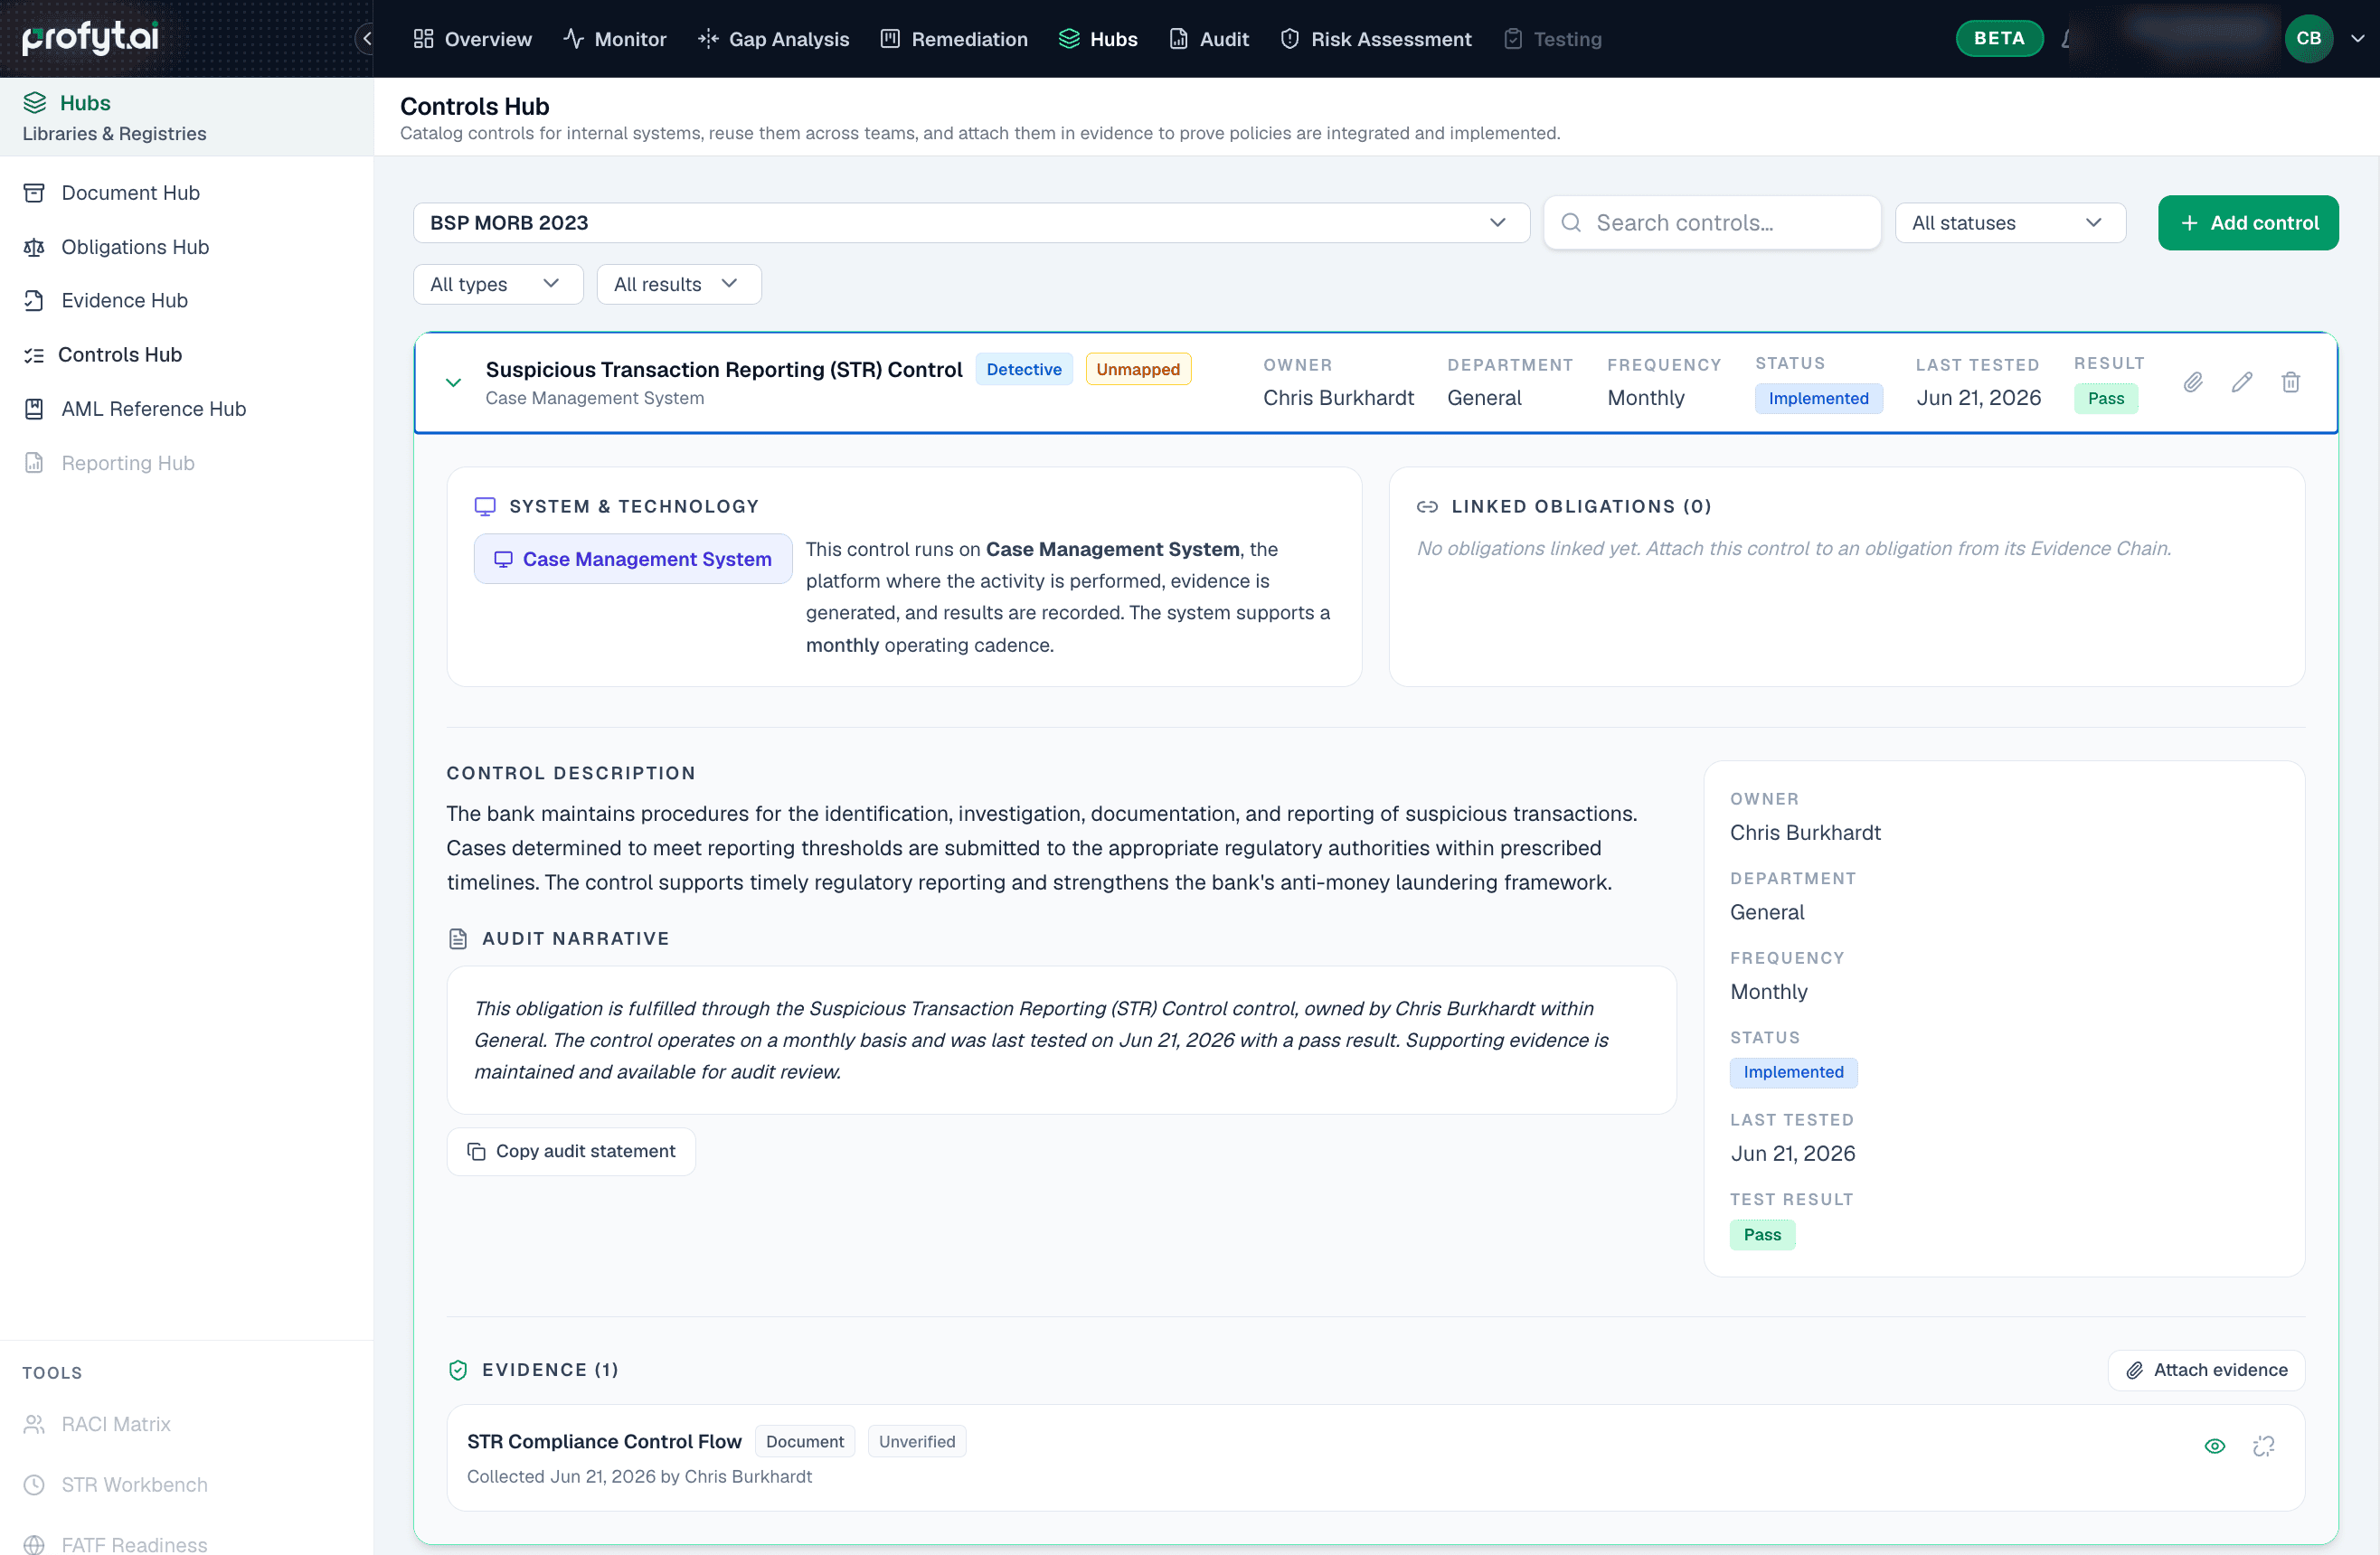The width and height of the screenshot is (2380, 1555).
Task: Click the Linked Obligations link icon
Action: [1427, 506]
